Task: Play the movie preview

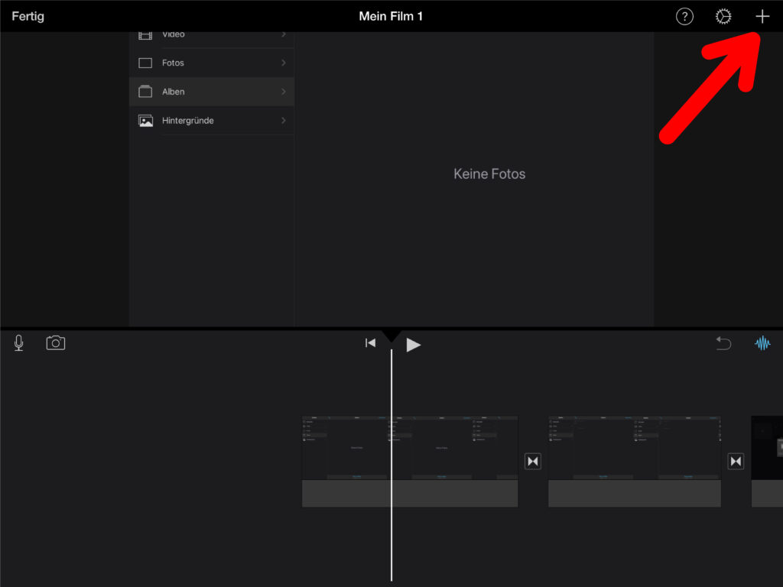Action: pos(414,345)
